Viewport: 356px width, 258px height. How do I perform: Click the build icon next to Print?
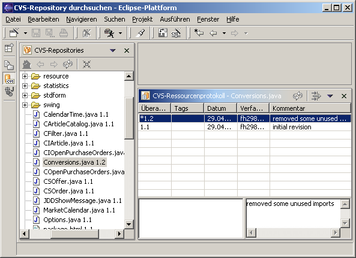86,33
